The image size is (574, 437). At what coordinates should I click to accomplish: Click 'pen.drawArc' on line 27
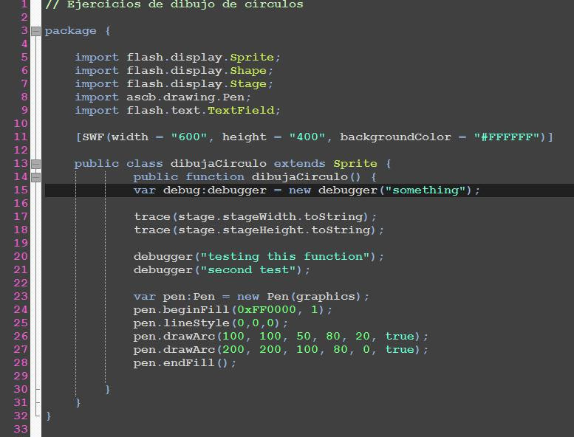pos(174,350)
